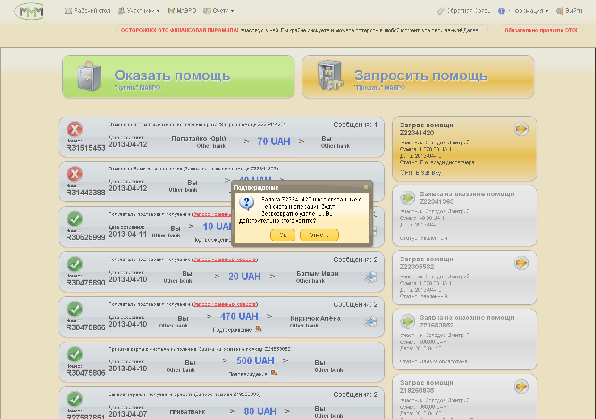The image size is (596, 419).
Task: Click the 80 UAH amount
Action: [x=260, y=411]
